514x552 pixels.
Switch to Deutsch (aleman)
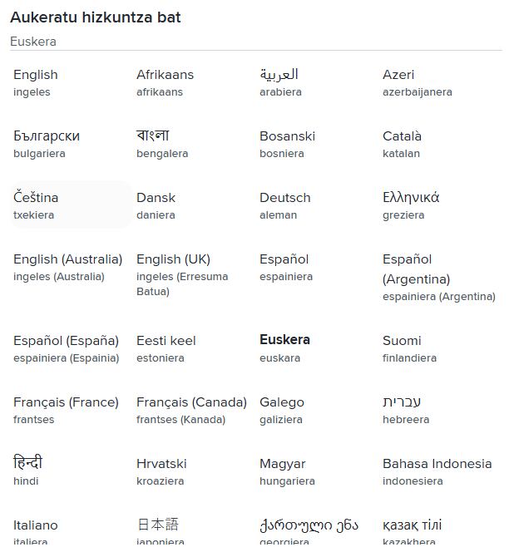(x=284, y=205)
